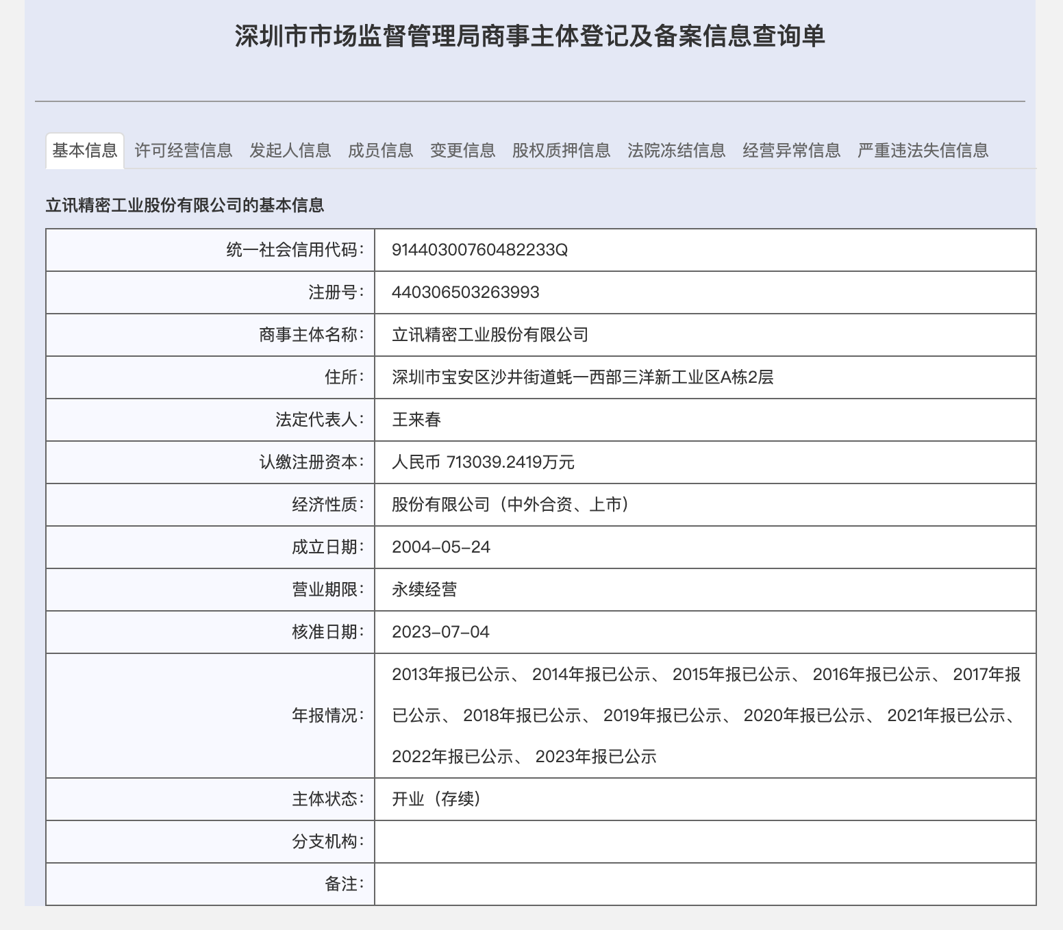This screenshot has width=1063, height=930.
Task: Click the 商事主体名称 label
Action: [x=311, y=335]
